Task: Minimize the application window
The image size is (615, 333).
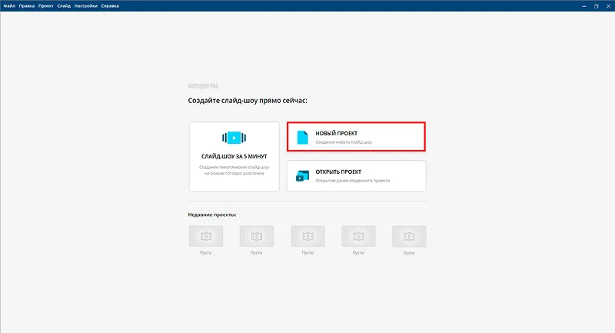Action: tap(584, 6)
